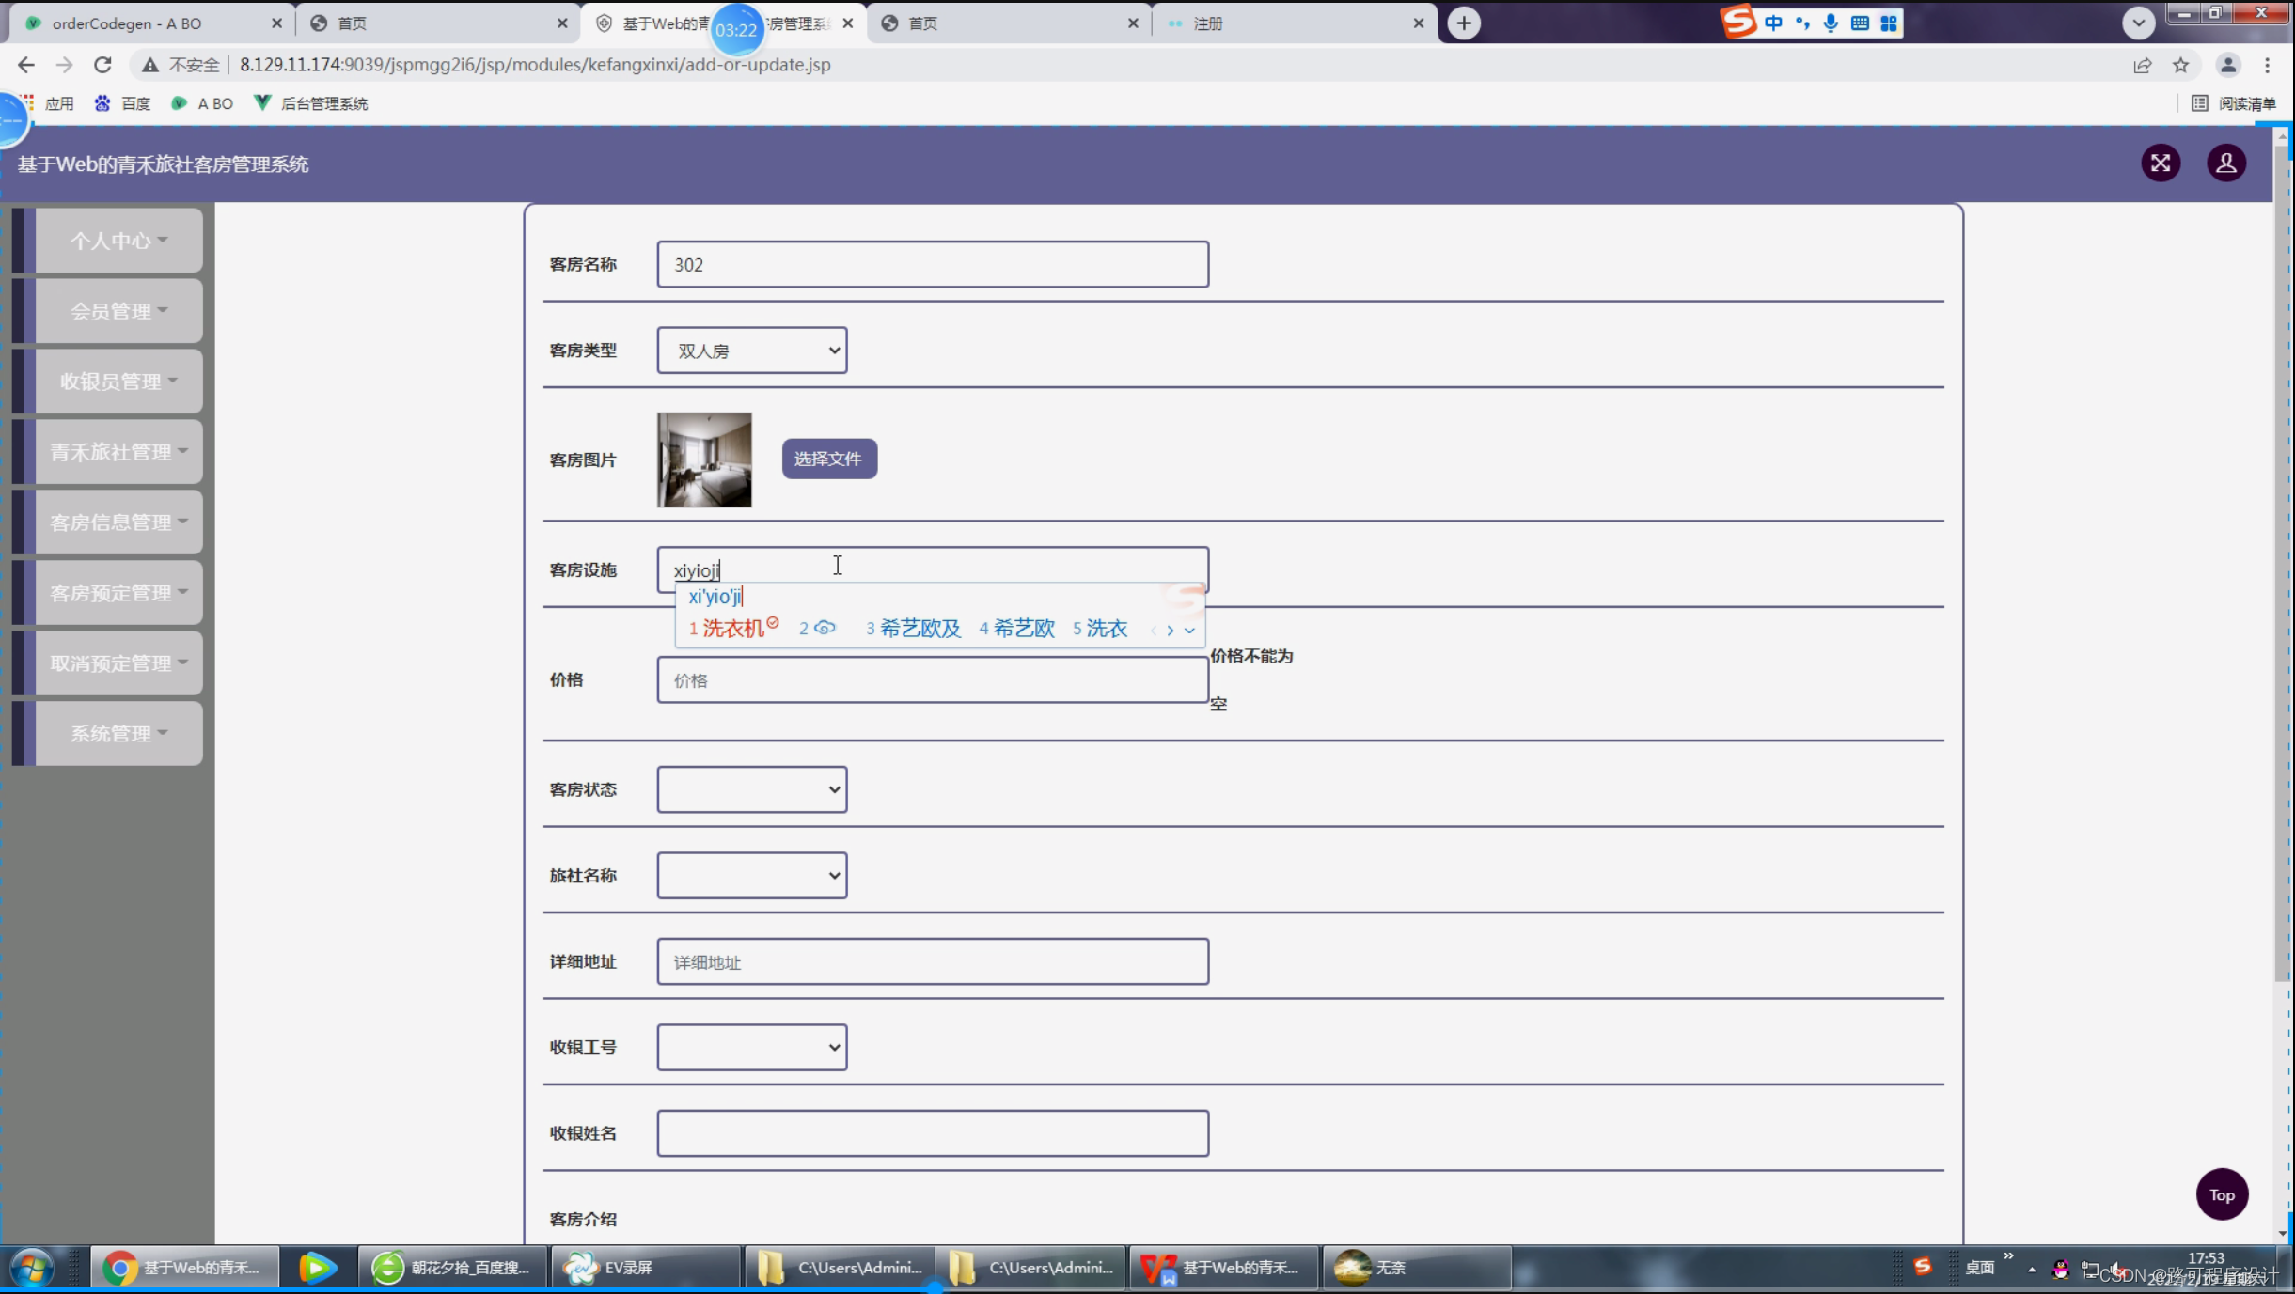Viewport: 2295px width, 1294px height.
Task: Open the 客房类型 dropdown
Action: (x=751, y=351)
